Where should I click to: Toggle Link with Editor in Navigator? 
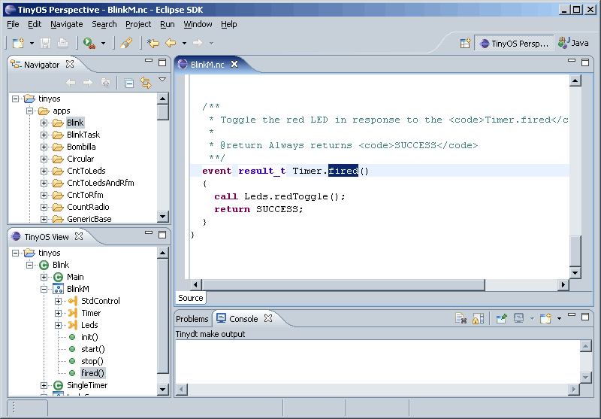click(x=146, y=83)
